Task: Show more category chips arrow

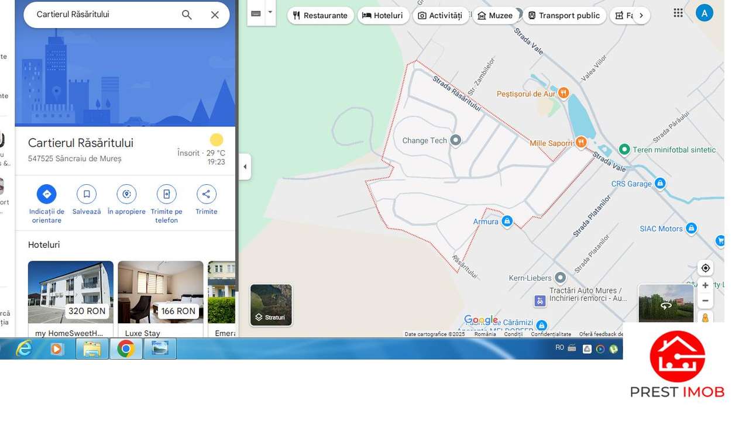Action: click(x=641, y=15)
